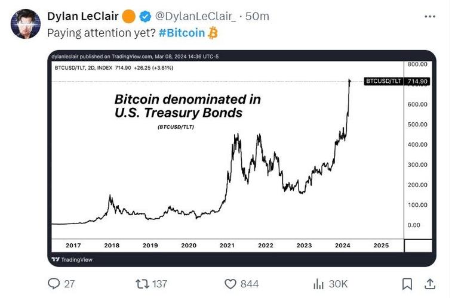Viewport: 452px width, 298px height.
Task: Open the three-dot more options menu
Action: (x=430, y=17)
